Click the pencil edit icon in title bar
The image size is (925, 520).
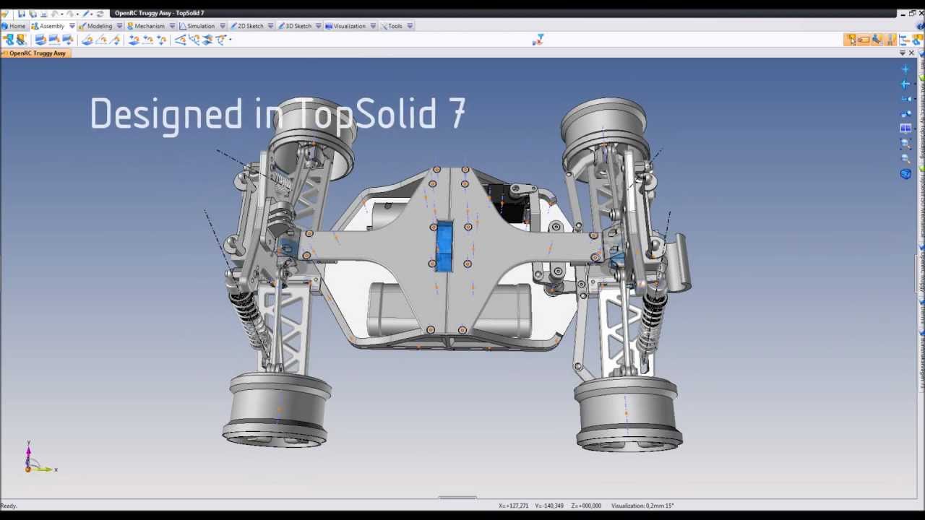pos(86,14)
